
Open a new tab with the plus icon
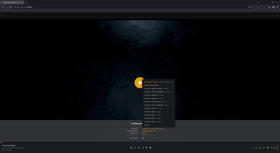click(x=27, y=3)
